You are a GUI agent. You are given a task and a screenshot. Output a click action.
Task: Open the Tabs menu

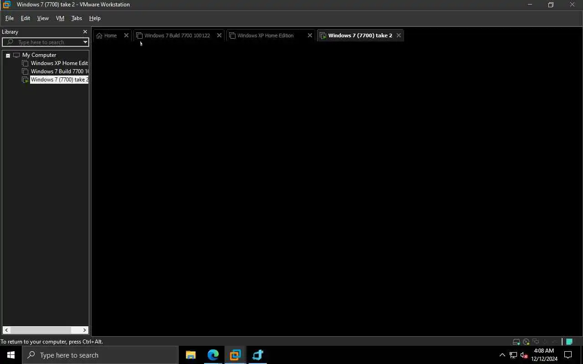coord(77,18)
